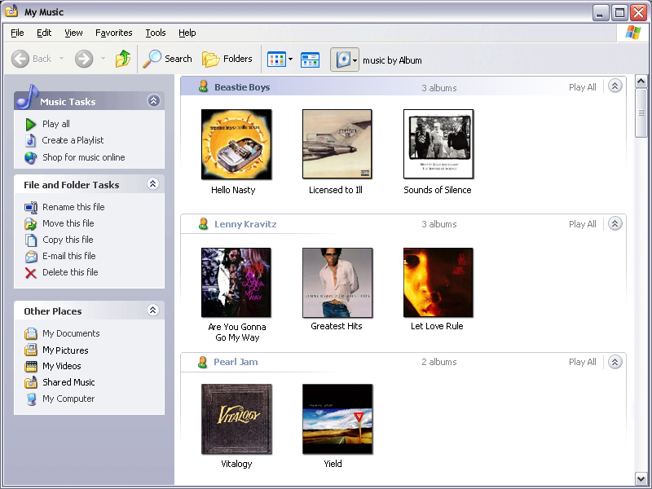
Task: Open Forward button history dropdown arrow
Action: [x=103, y=59]
